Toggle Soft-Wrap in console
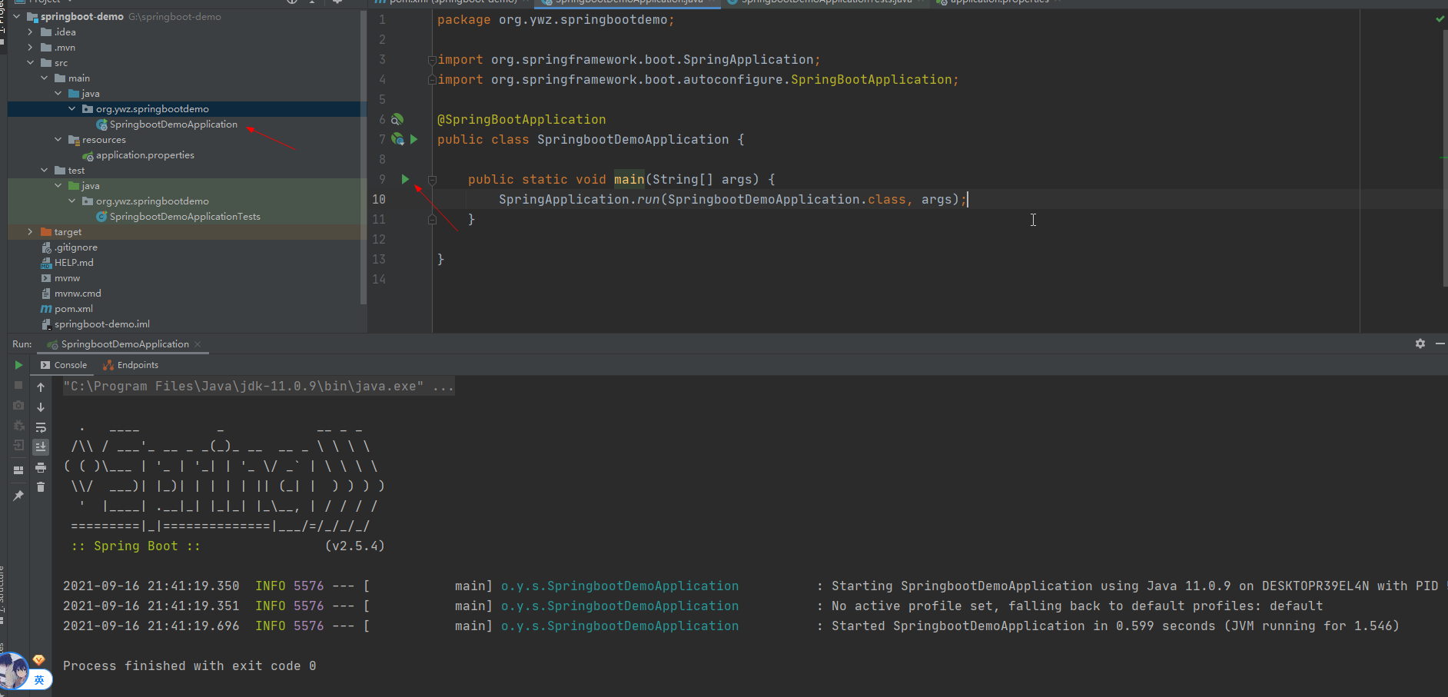 click(41, 427)
